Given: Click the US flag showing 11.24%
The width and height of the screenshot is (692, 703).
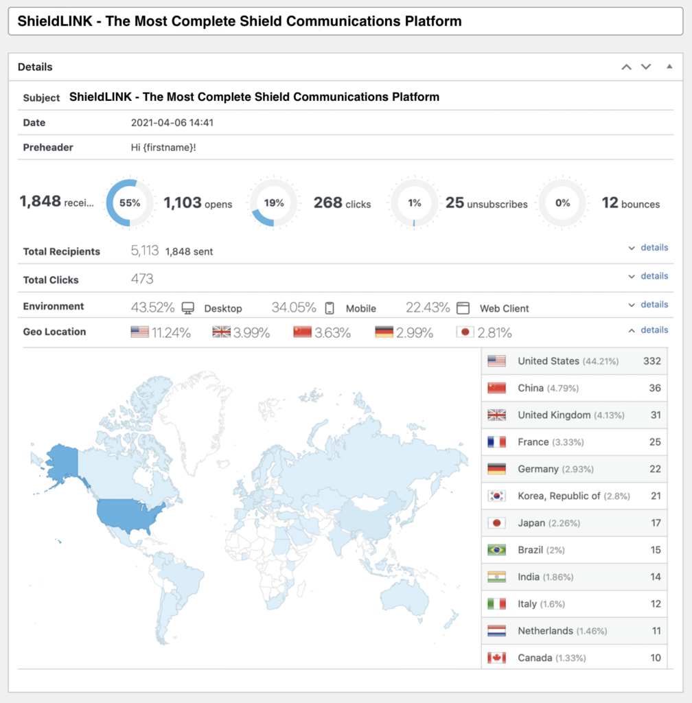Looking at the screenshot, I should click(x=140, y=332).
